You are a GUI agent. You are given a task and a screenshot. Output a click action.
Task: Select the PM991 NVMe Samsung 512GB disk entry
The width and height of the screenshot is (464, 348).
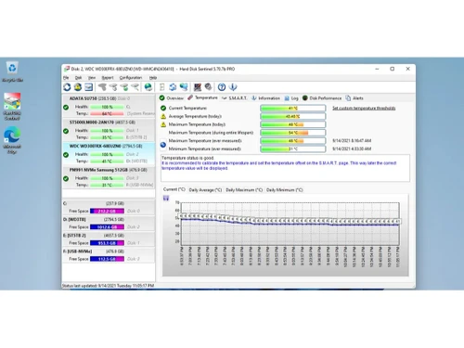[x=109, y=177]
